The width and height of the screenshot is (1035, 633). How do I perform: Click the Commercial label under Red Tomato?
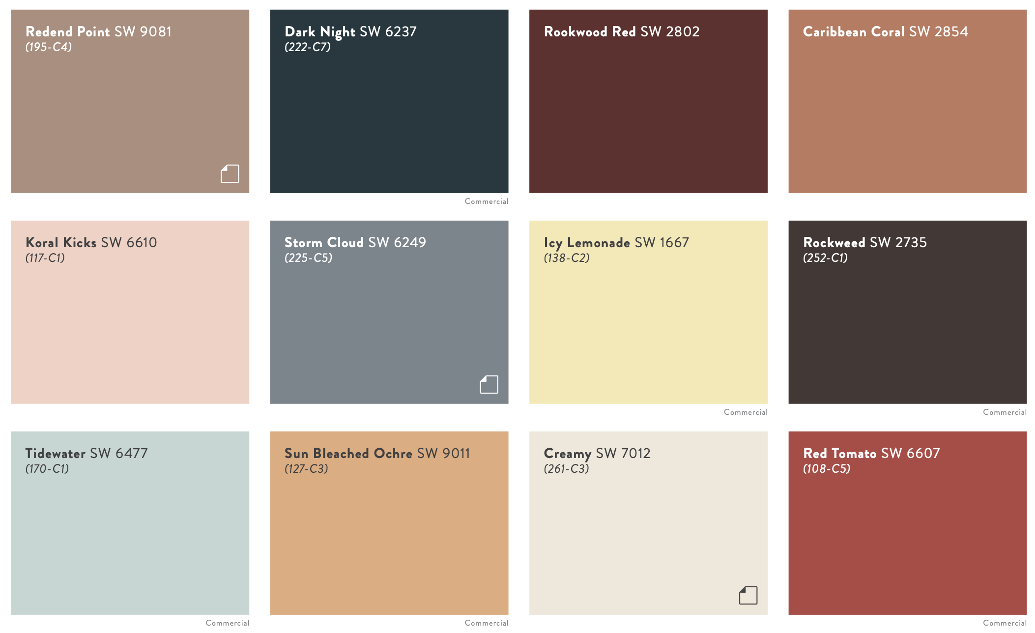[x=1005, y=623]
